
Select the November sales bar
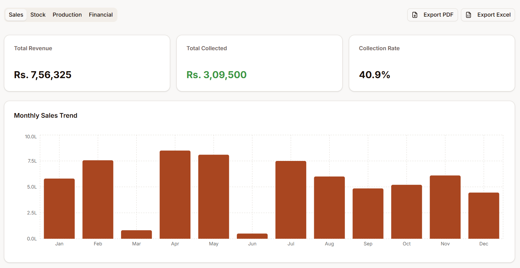pyautogui.click(x=445, y=207)
